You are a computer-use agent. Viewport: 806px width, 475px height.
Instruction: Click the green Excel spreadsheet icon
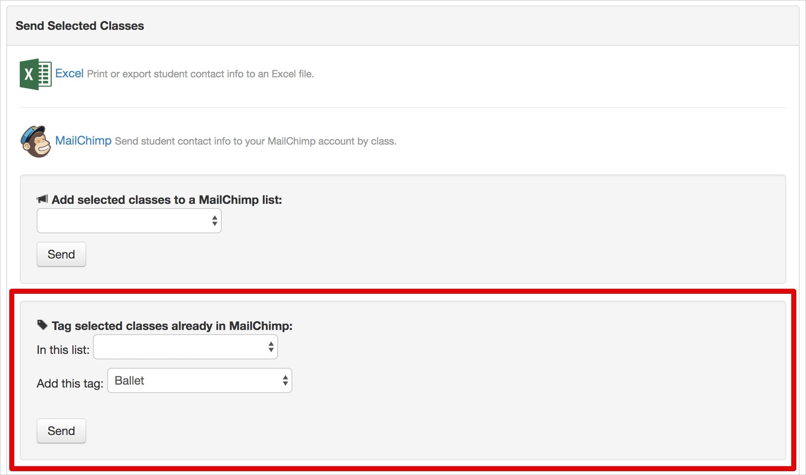(35, 74)
